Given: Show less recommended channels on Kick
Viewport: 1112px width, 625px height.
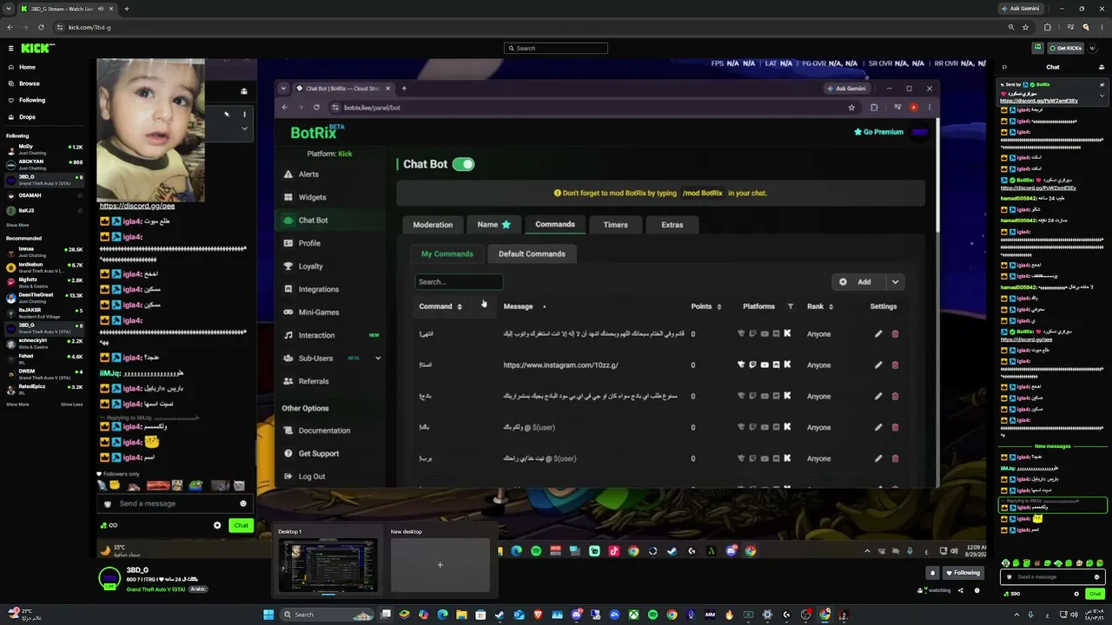Looking at the screenshot, I should 72,405.
